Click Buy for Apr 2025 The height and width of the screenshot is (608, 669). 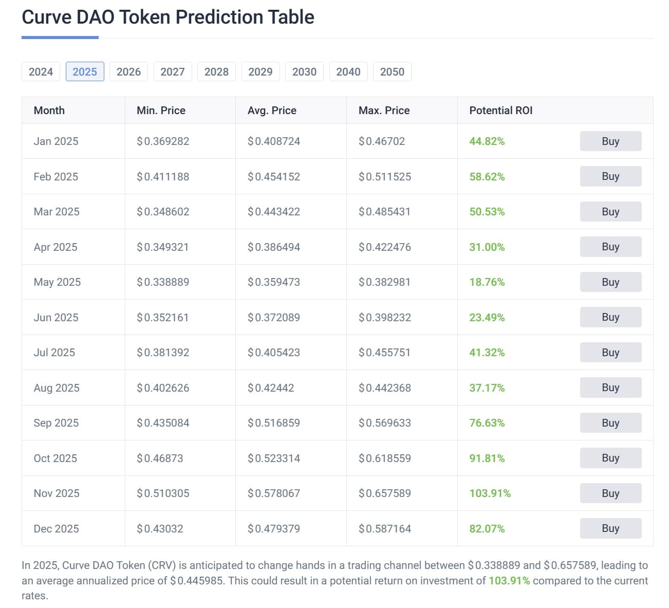[610, 247]
